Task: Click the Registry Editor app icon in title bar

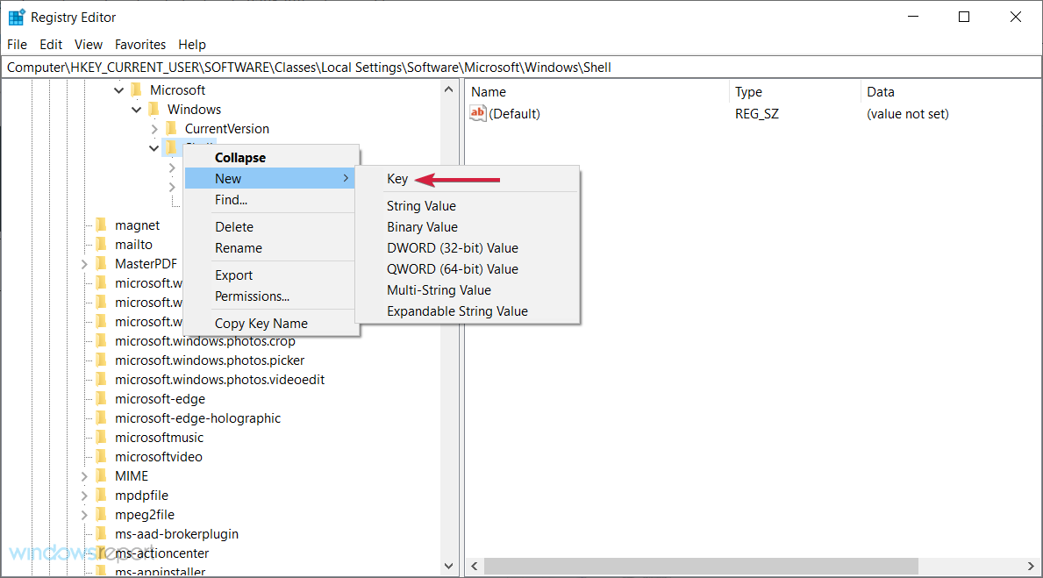Action: 16,17
